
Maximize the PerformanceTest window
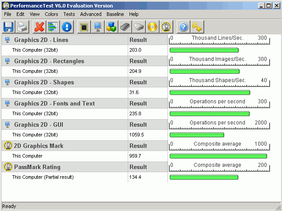tap(268, 6)
